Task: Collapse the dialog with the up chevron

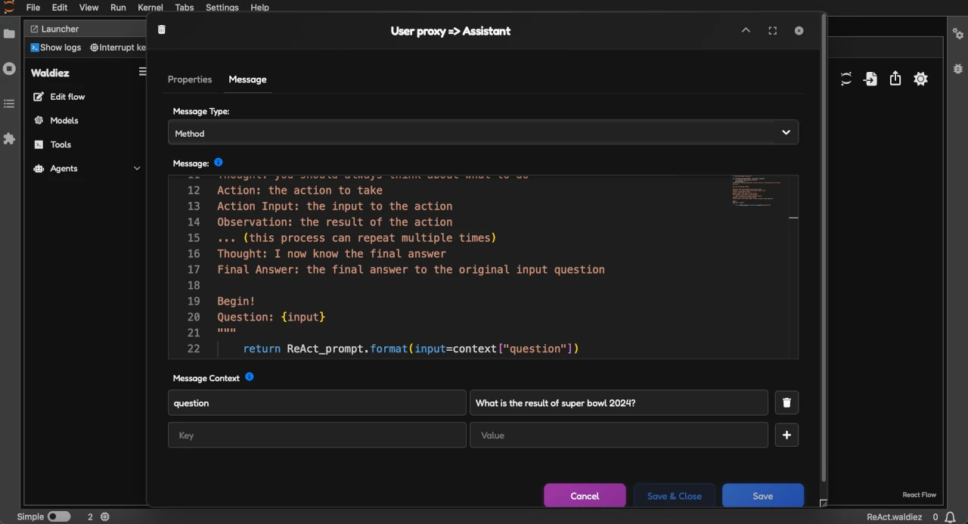Action: [746, 31]
